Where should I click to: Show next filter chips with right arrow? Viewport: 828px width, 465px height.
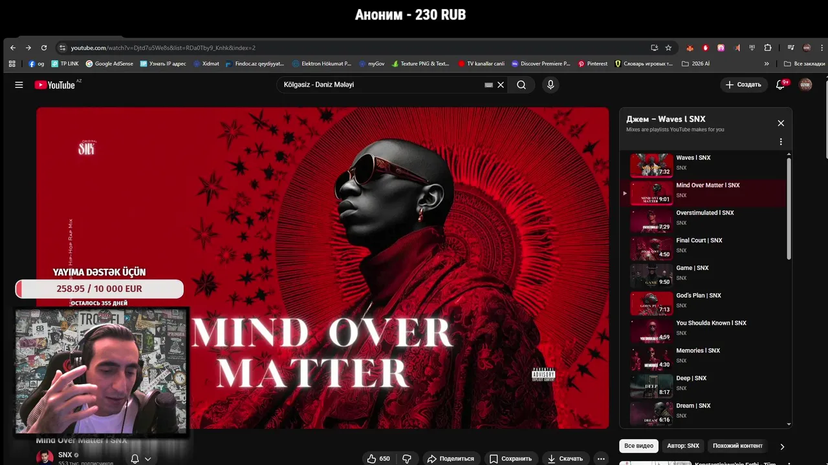[x=782, y=446]
